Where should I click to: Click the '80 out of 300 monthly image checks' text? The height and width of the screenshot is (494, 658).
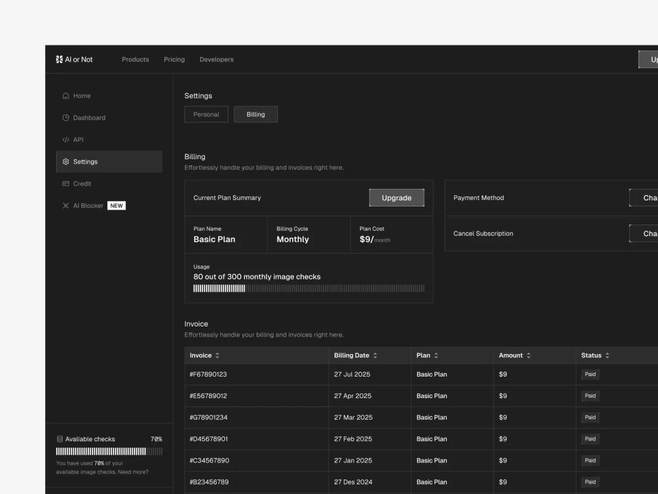point(257,277)
